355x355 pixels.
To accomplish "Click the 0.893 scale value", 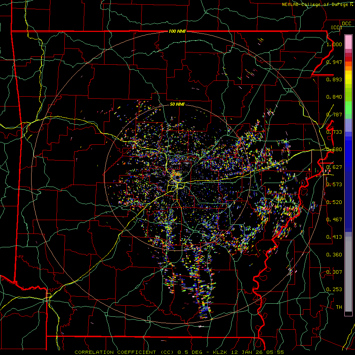I will tap(334, 79).
